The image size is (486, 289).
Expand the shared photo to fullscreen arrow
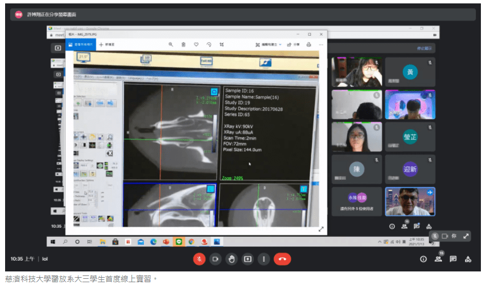321,229
